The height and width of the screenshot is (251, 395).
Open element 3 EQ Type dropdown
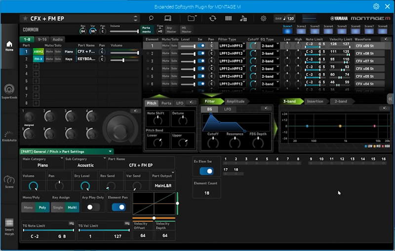click(x=270, y=61)
